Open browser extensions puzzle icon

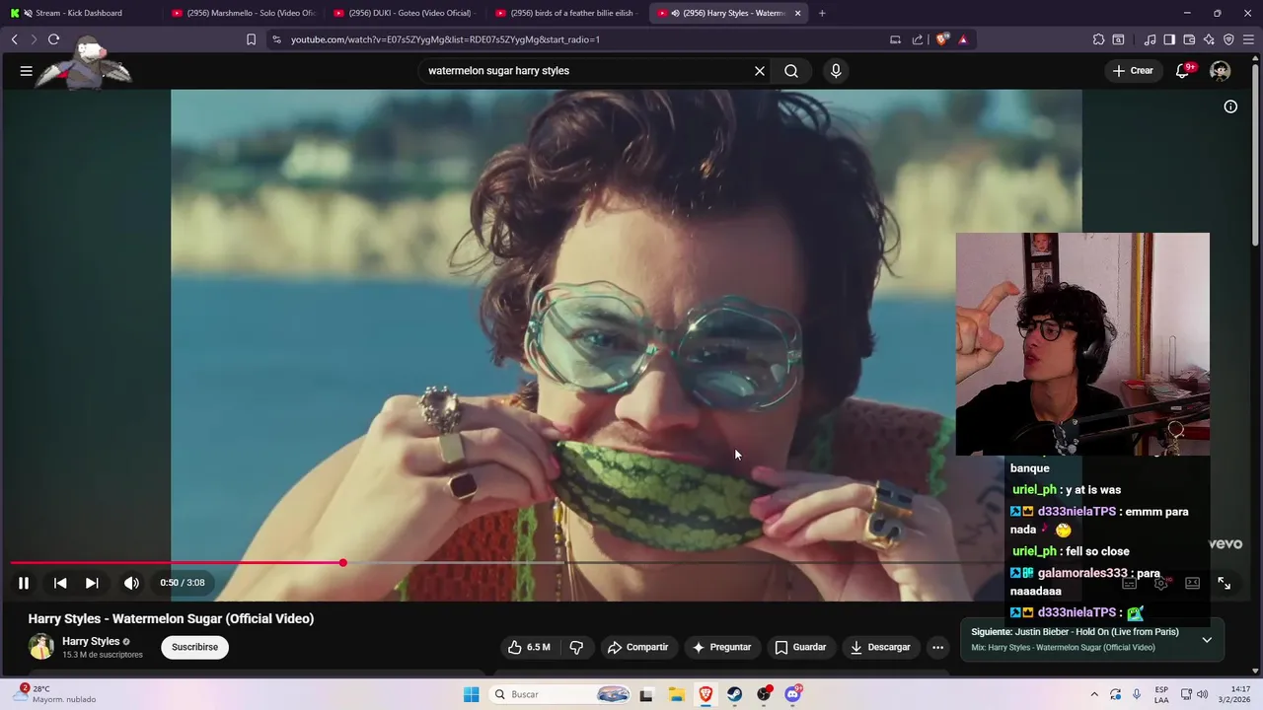[x=1098, y=39]
